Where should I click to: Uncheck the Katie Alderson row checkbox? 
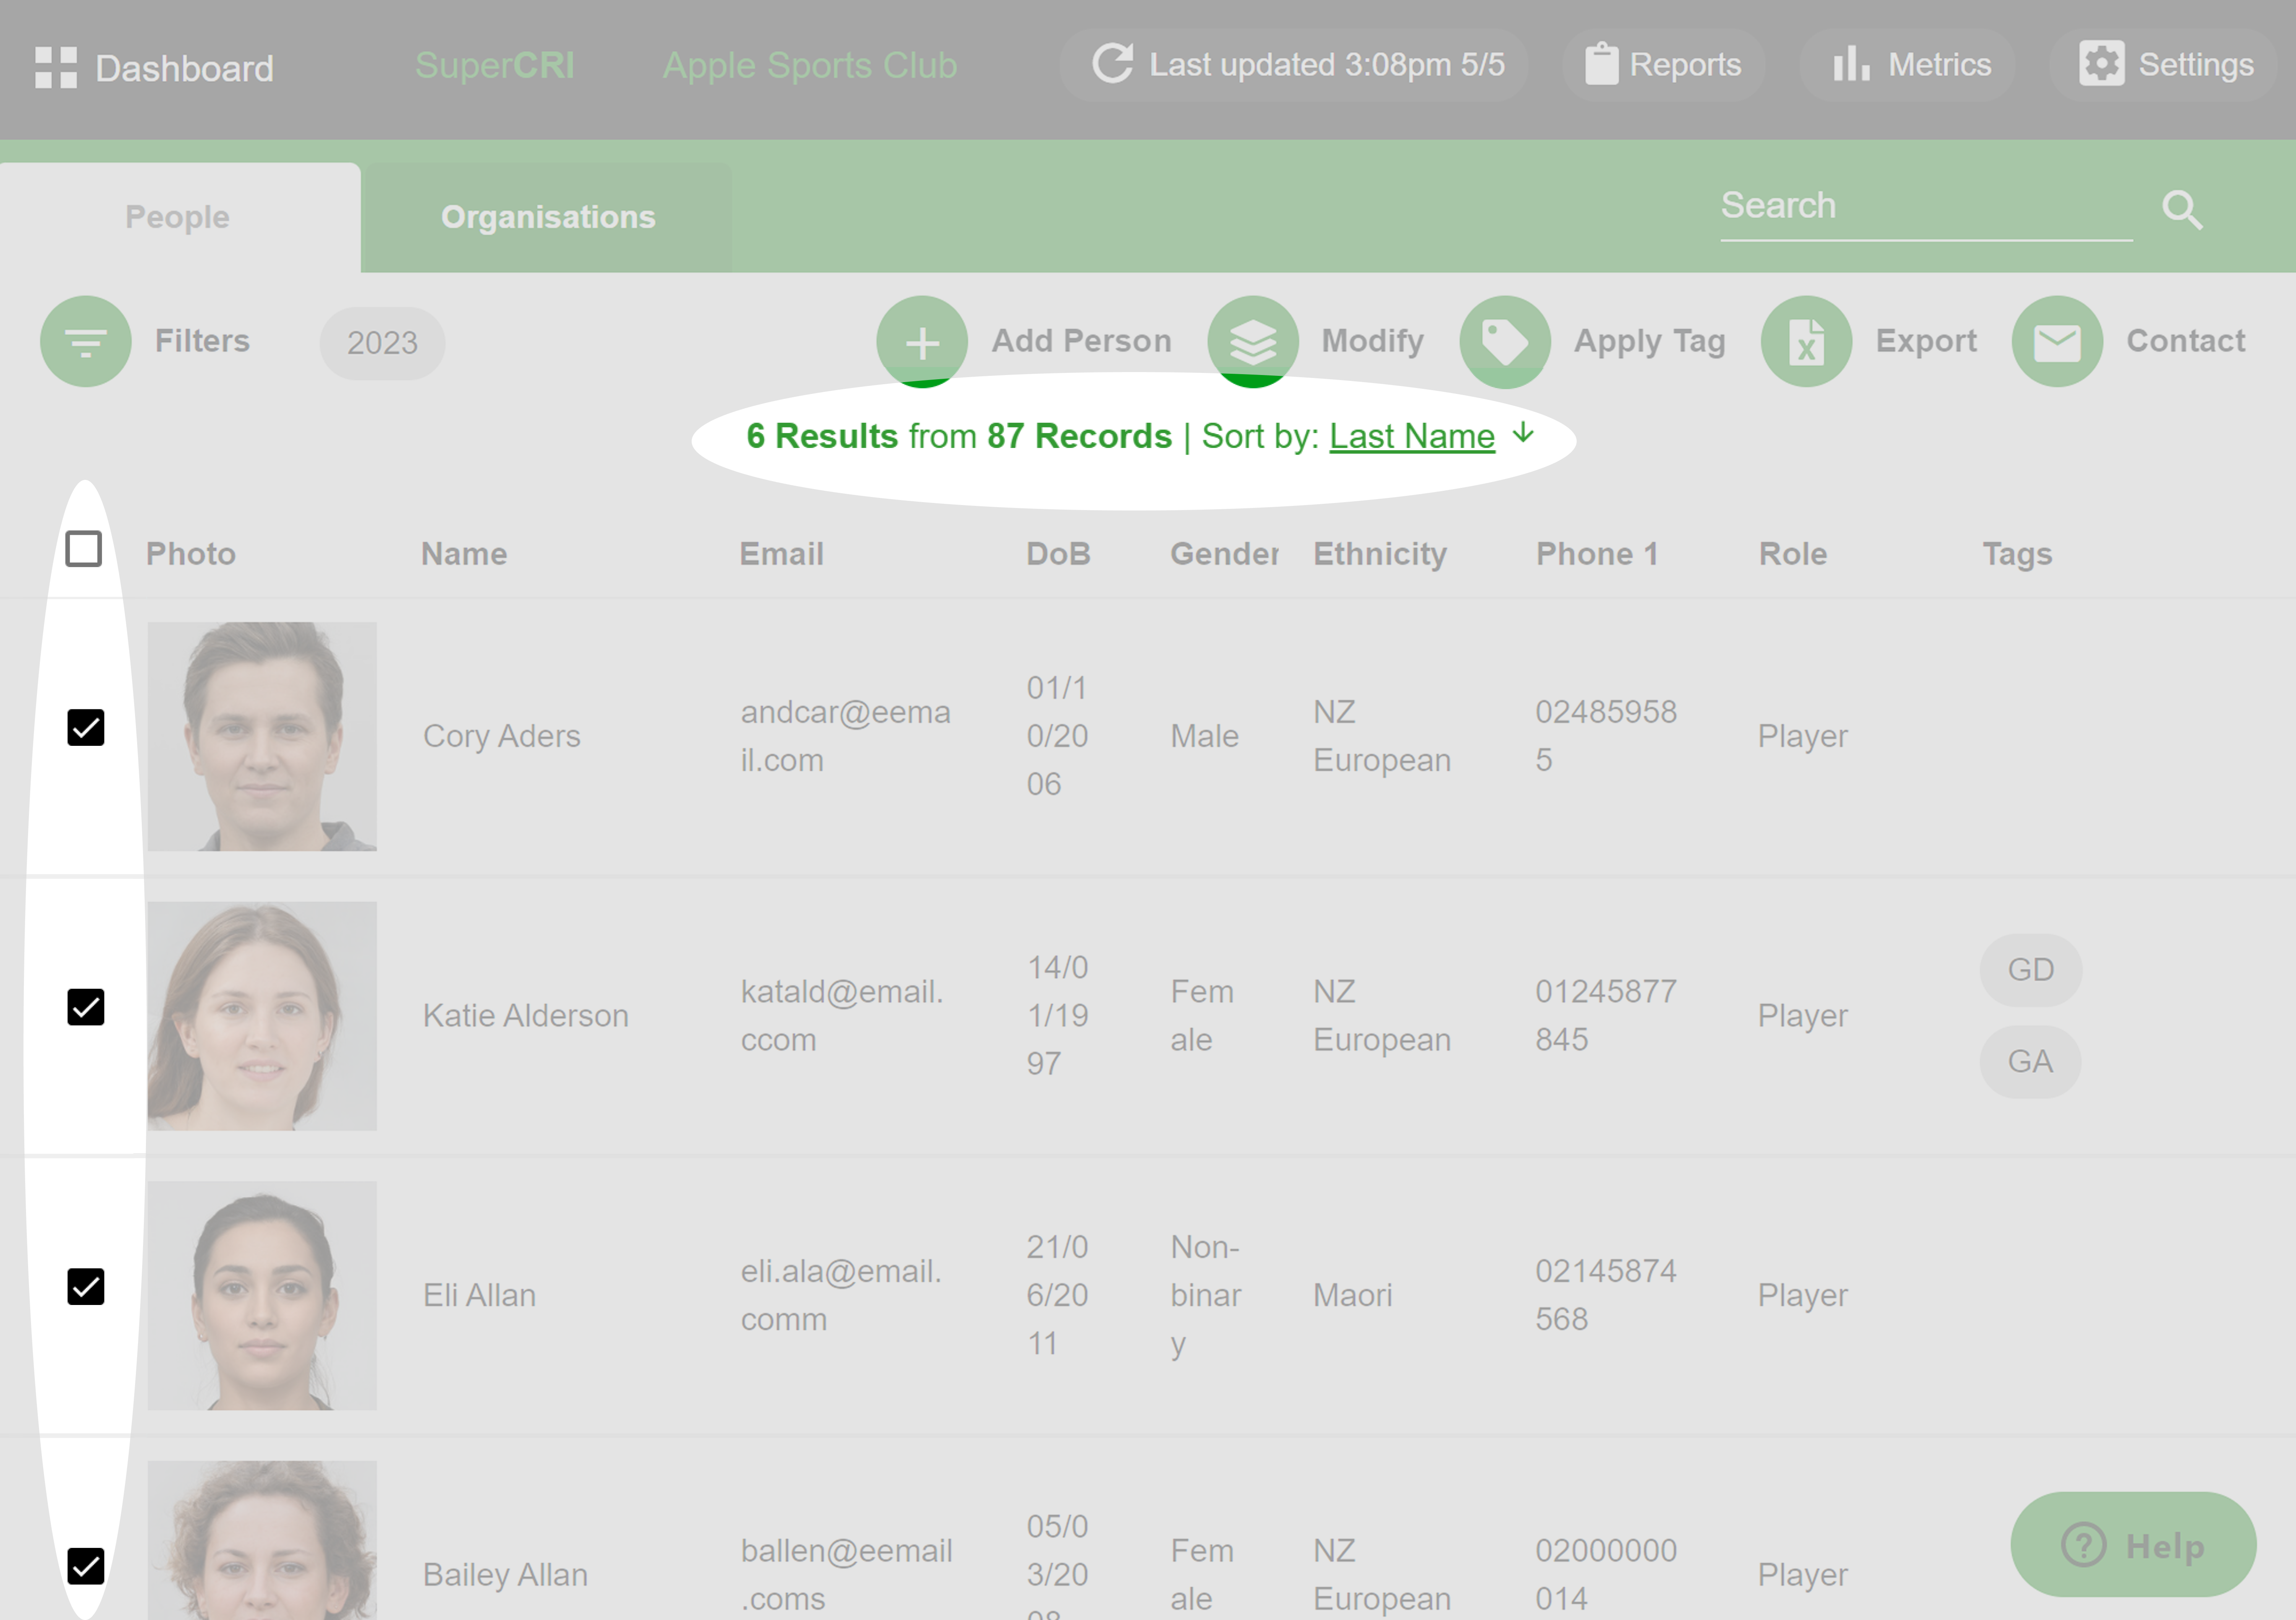(86, 1007)
